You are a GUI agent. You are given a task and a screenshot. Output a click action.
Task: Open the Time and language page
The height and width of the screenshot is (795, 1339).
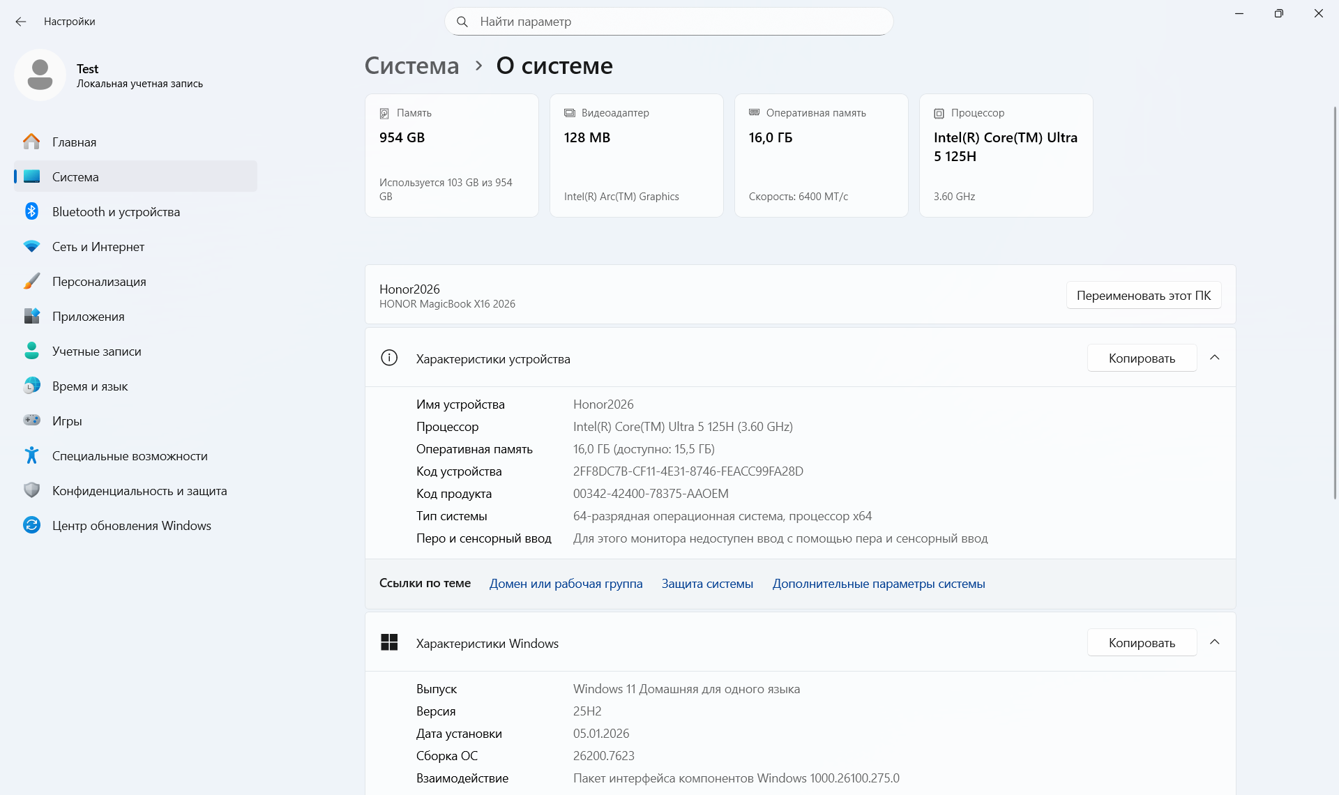(x=90, y=386)
